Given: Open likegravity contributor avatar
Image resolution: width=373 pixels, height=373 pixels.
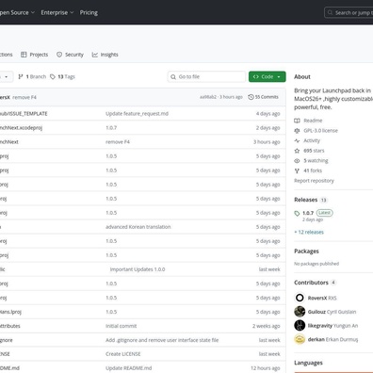Looking at the screenshot, I should pyautogui.click(x=300, y=325).
